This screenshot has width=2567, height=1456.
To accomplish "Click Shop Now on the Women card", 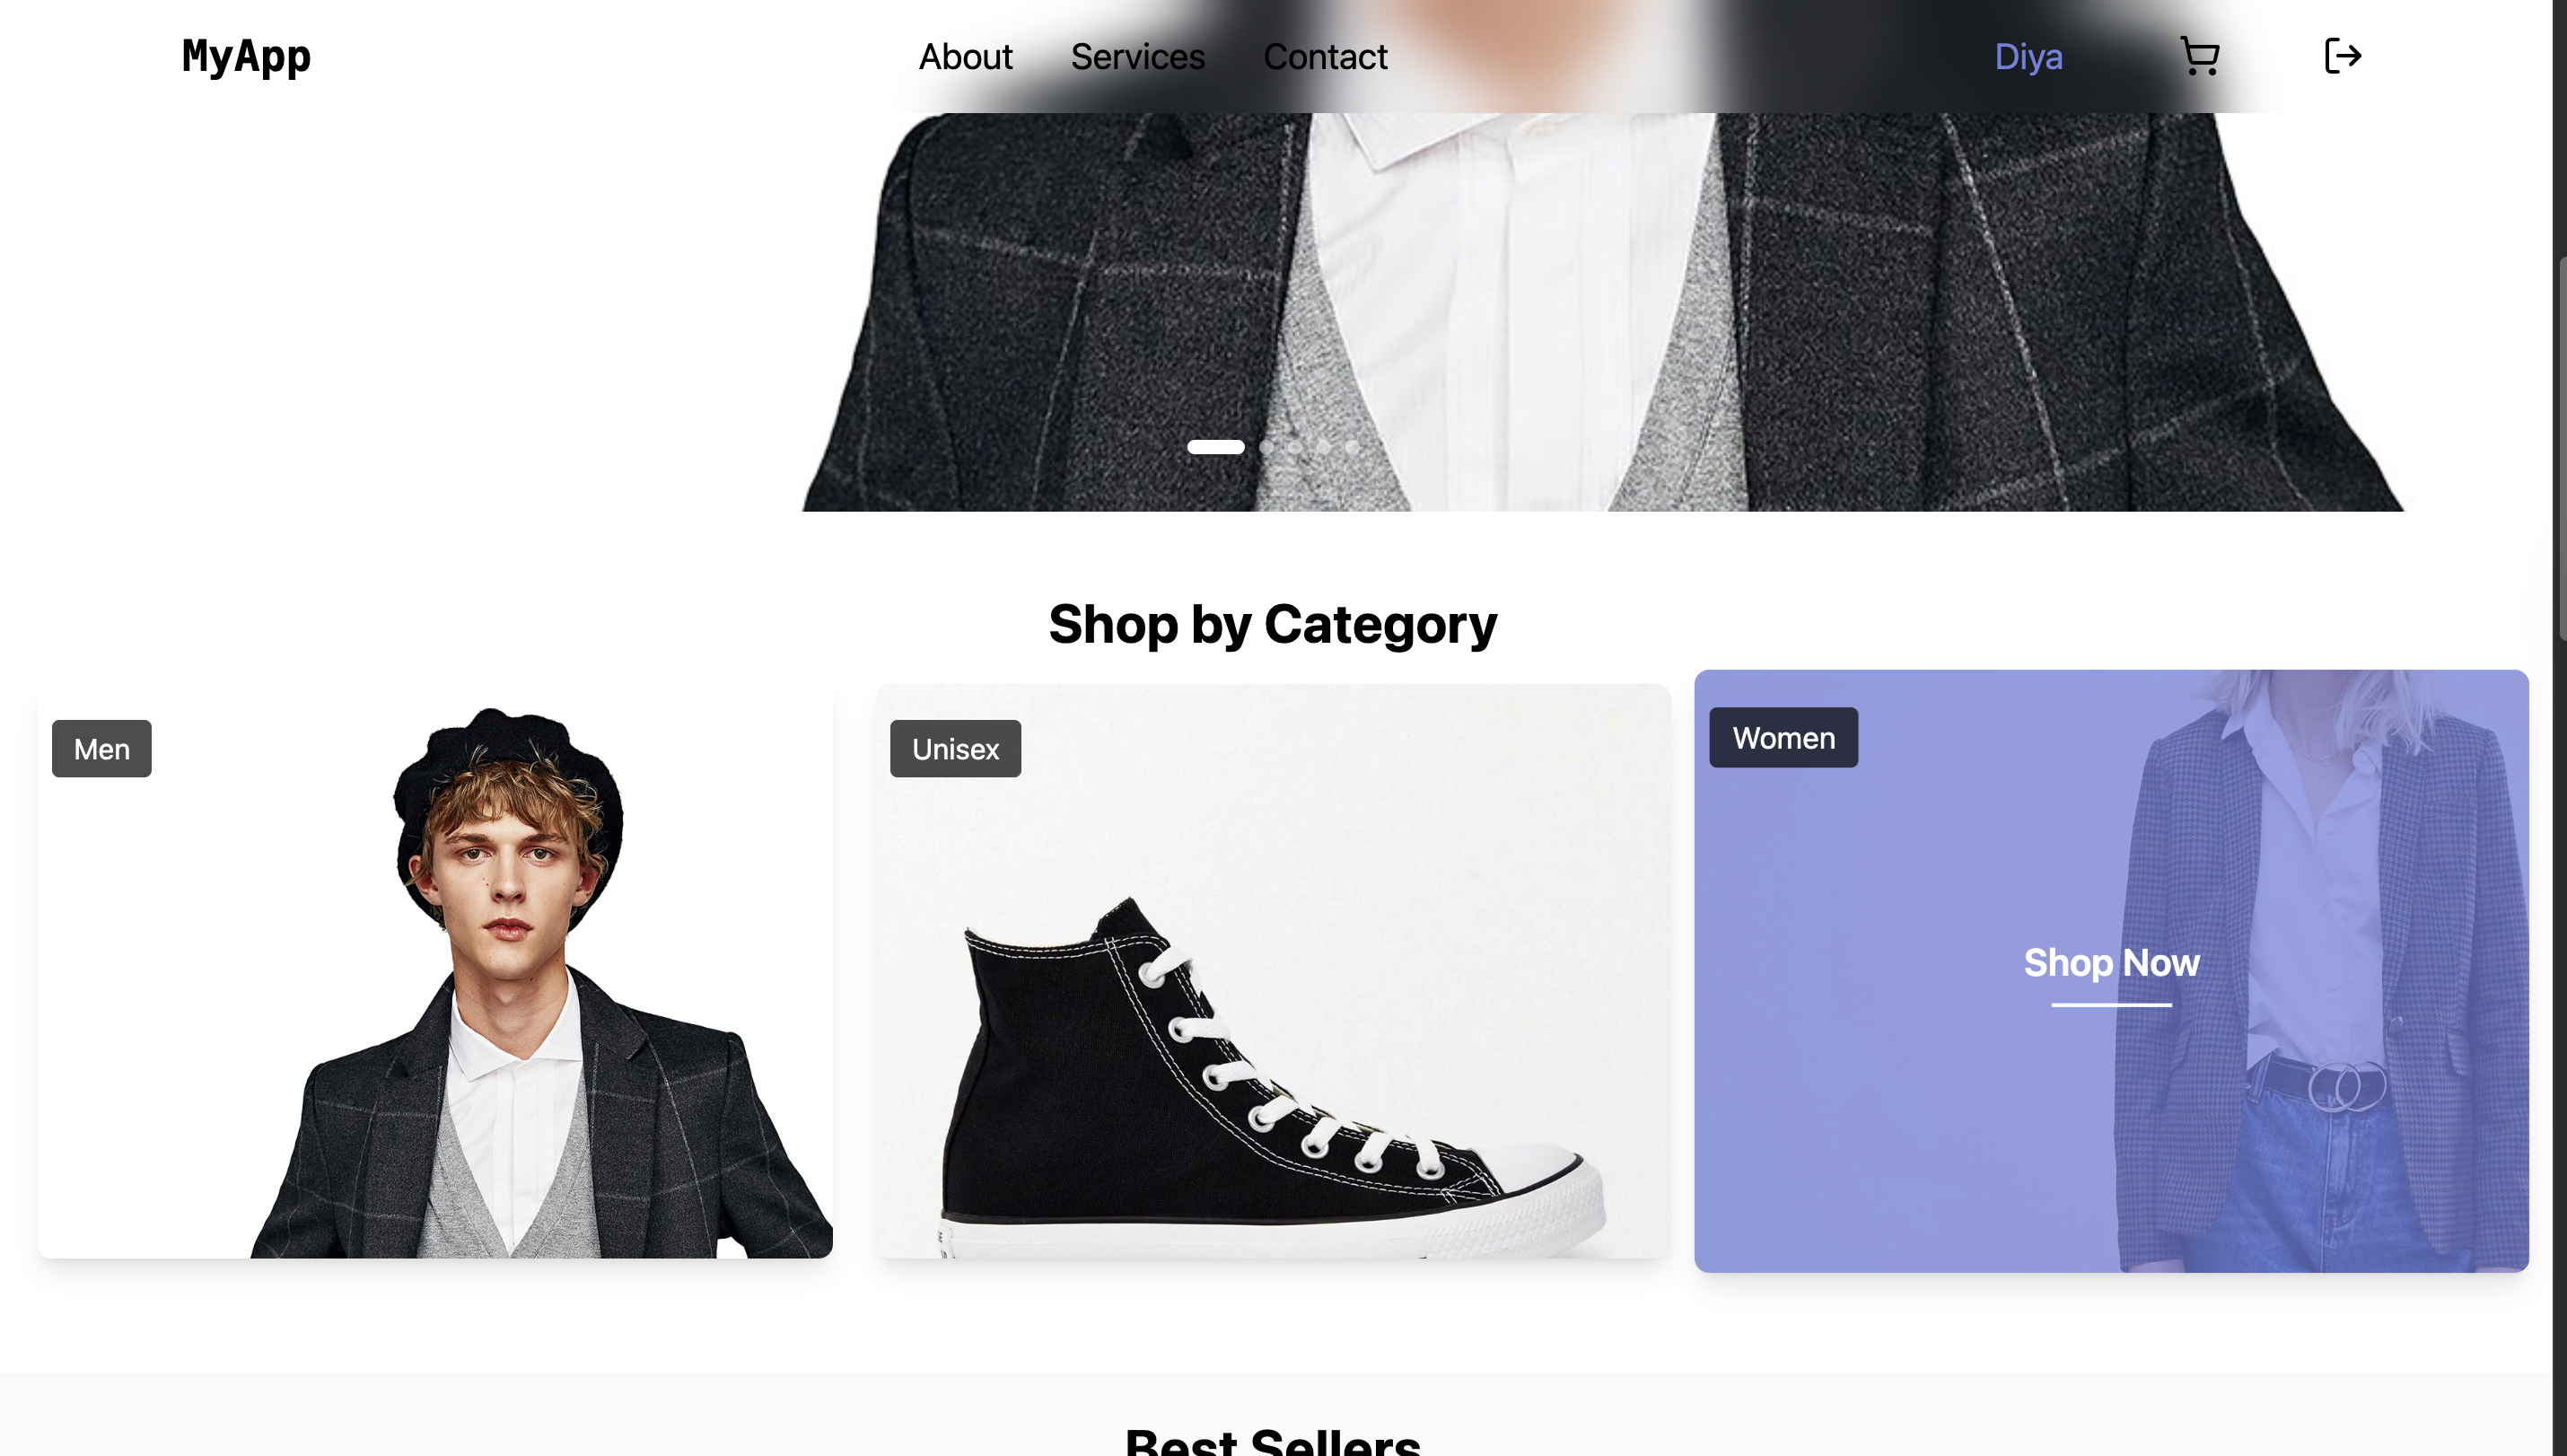I will 2111,963.
